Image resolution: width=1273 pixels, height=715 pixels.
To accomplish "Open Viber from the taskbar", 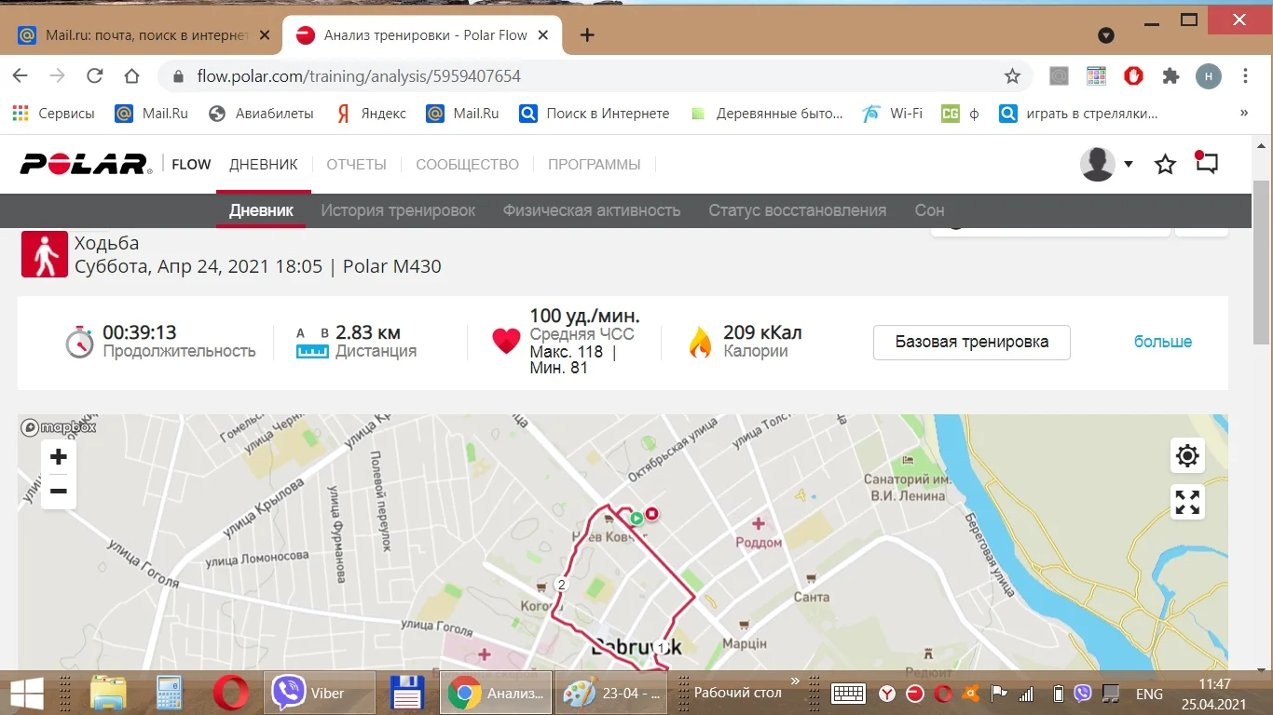I will [319, 694].
